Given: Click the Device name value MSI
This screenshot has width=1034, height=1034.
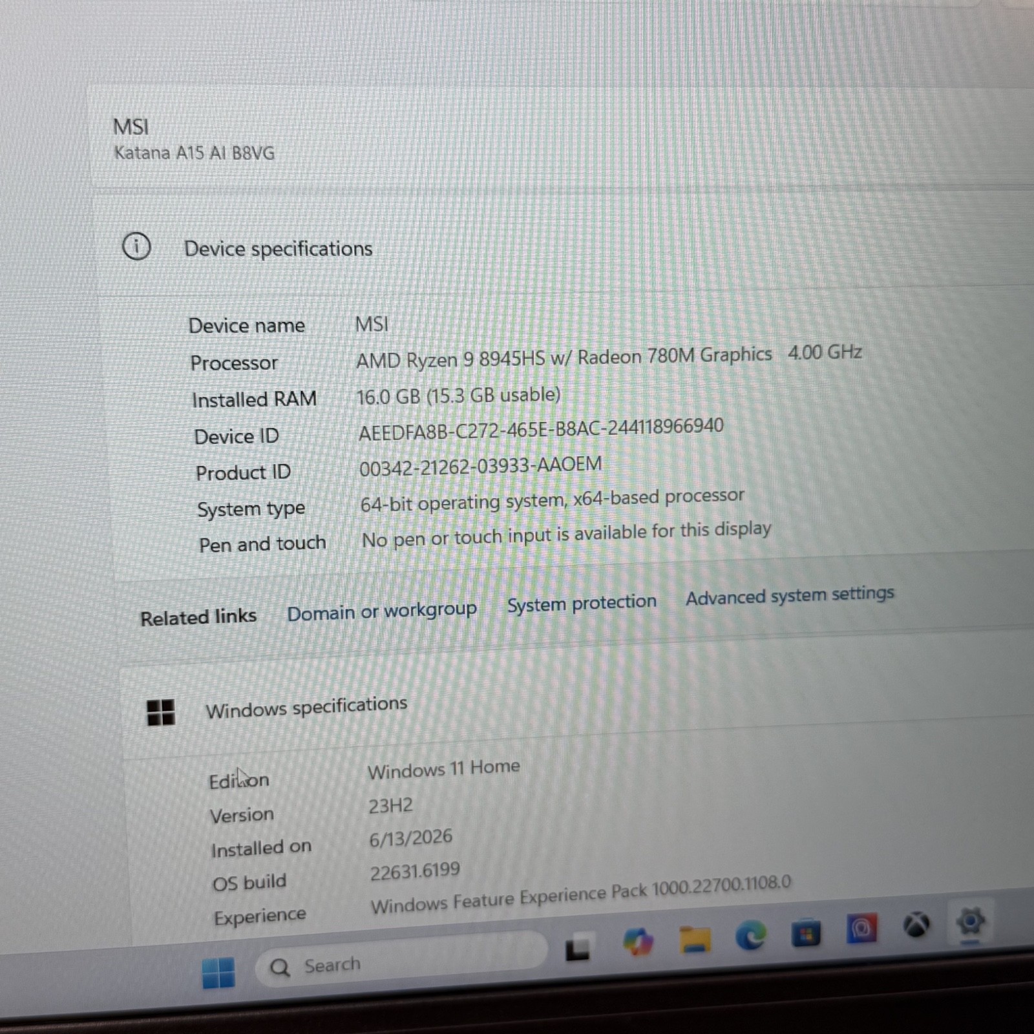Looking at the screenshot, I should pos(372,323).
